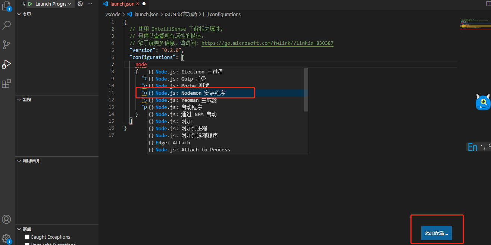
Task: Click the 添加配置 button
Action: 436,233
